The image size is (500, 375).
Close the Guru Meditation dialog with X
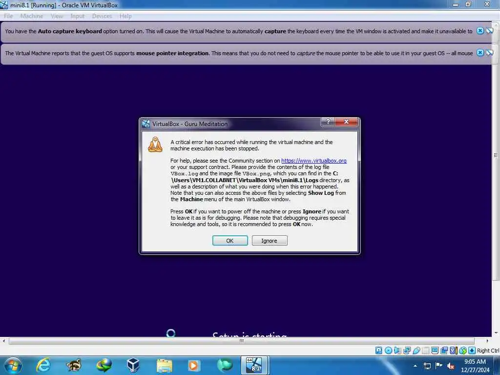click(x=346, y=122)
